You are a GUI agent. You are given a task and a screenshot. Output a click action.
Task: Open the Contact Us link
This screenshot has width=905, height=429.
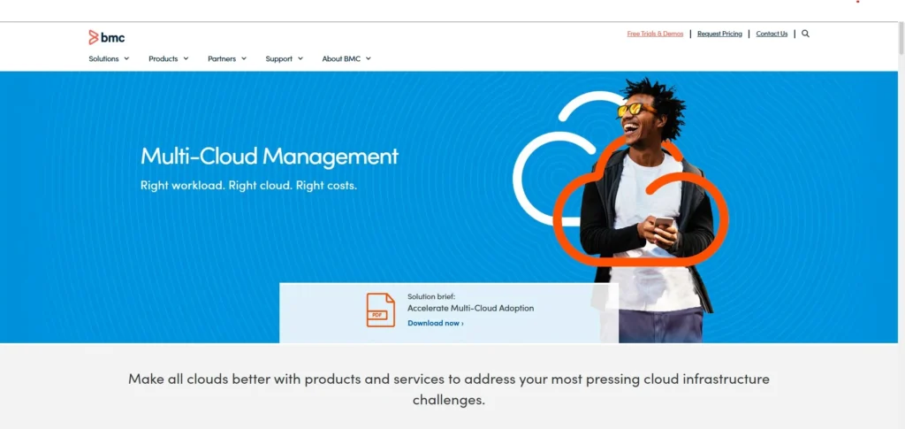(772, 34)
